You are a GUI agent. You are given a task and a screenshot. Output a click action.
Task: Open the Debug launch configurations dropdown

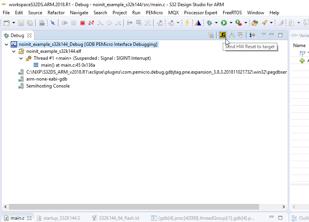(216, 23)
